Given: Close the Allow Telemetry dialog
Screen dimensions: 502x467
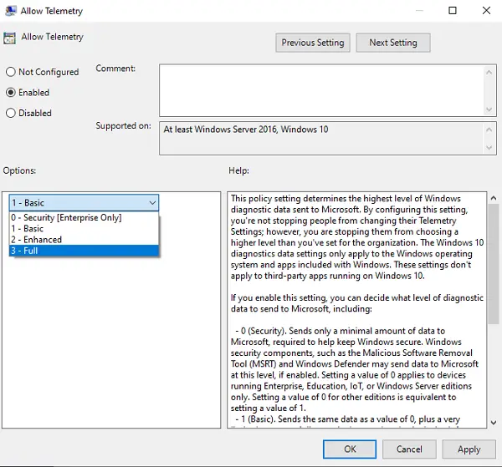Looking at the screenshot, I should coord(486,11).
